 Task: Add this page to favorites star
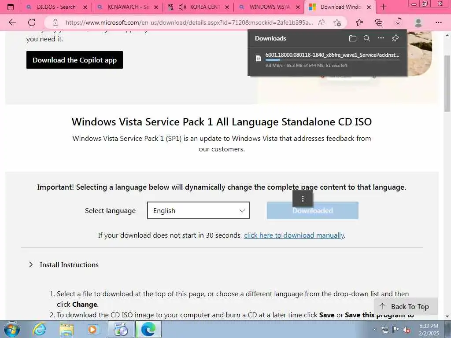337,22
